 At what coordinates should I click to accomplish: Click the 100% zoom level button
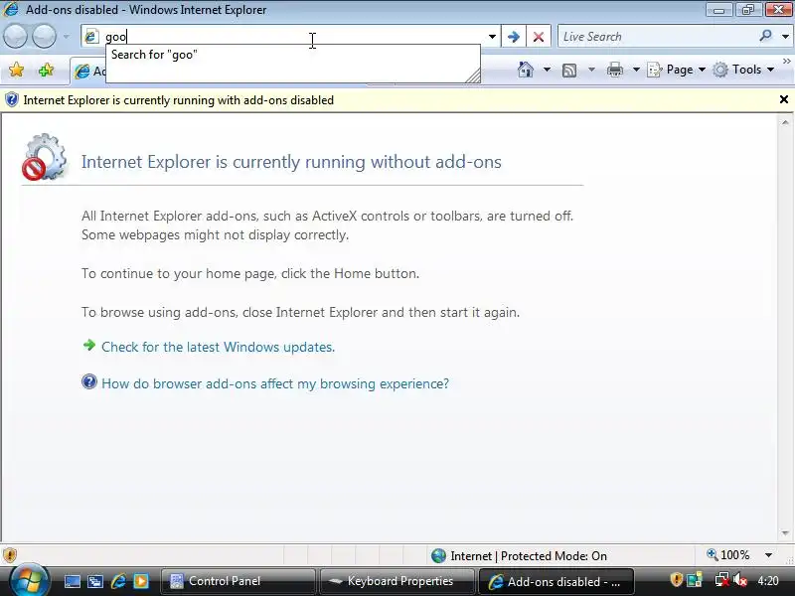[x=728, y=555]
